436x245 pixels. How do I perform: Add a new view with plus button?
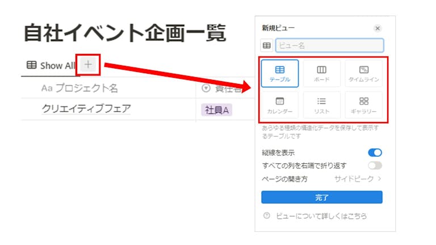88,65
